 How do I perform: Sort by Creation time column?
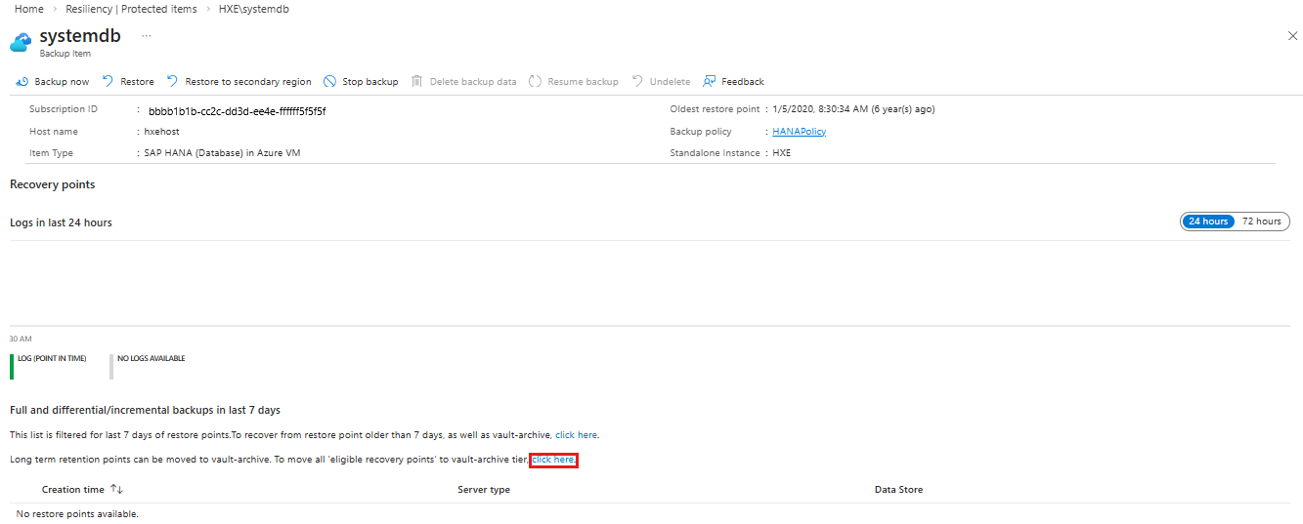[x=82, y=490]
